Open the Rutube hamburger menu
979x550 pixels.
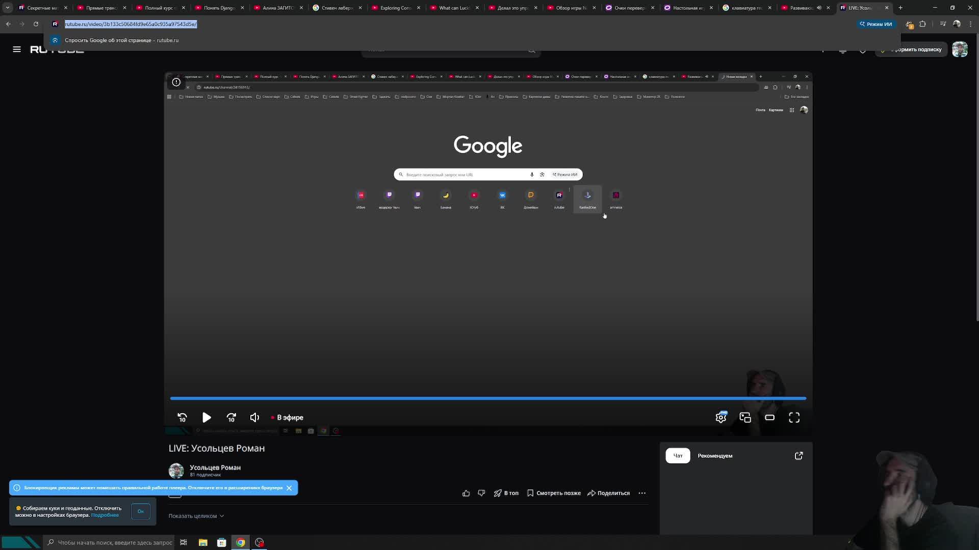[x=17, y=49]
